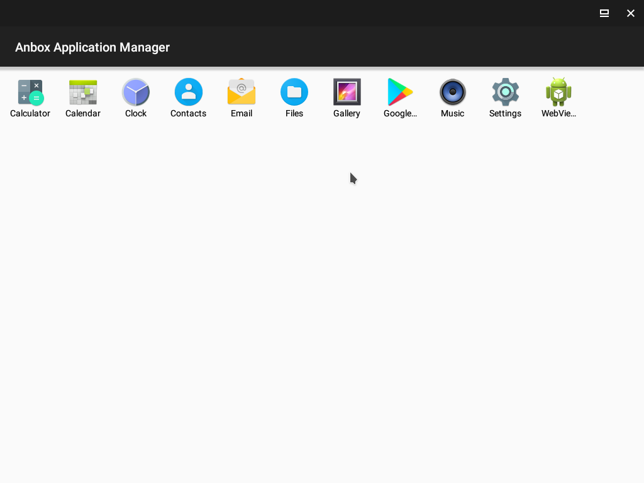Click the "Calculator" text label
Viewport: 644px width, 483px height.
tap(30, 114)
